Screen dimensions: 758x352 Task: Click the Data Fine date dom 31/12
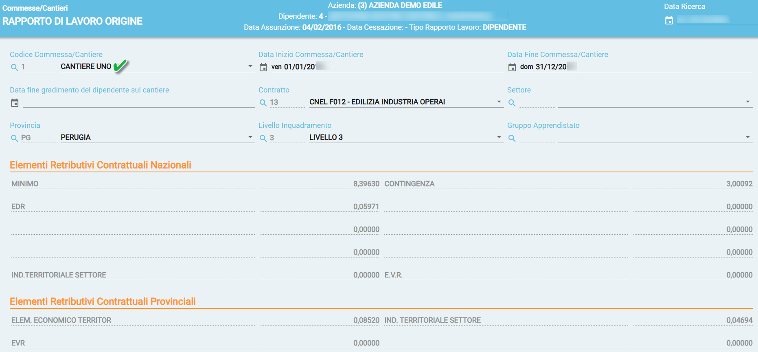tap(636, 67)
